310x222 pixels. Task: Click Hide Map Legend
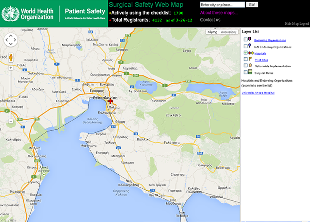tap(297, 24)
